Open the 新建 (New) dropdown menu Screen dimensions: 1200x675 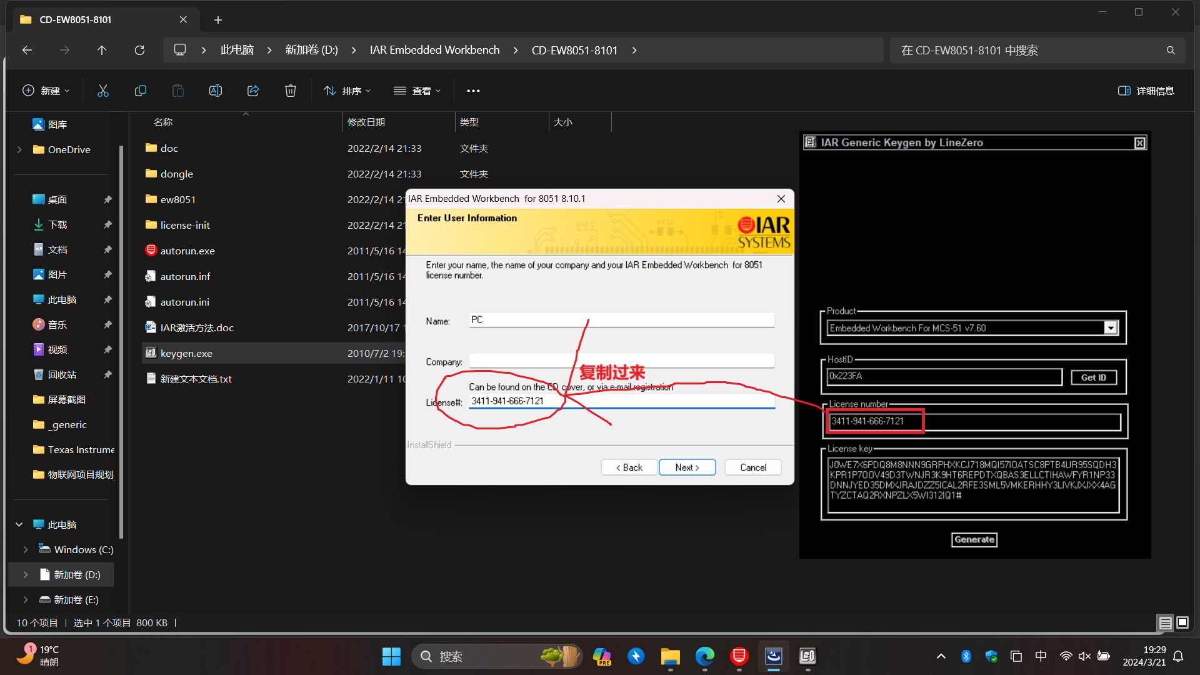coord(45,91)
